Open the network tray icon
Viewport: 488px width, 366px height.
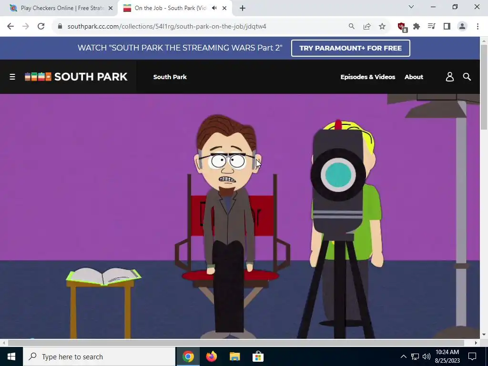pos(415,356)
